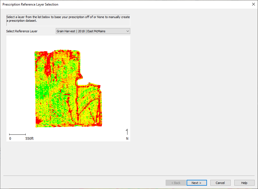
Task: Click the 0 label under the scale bar
Action: (x=10, y=139)
